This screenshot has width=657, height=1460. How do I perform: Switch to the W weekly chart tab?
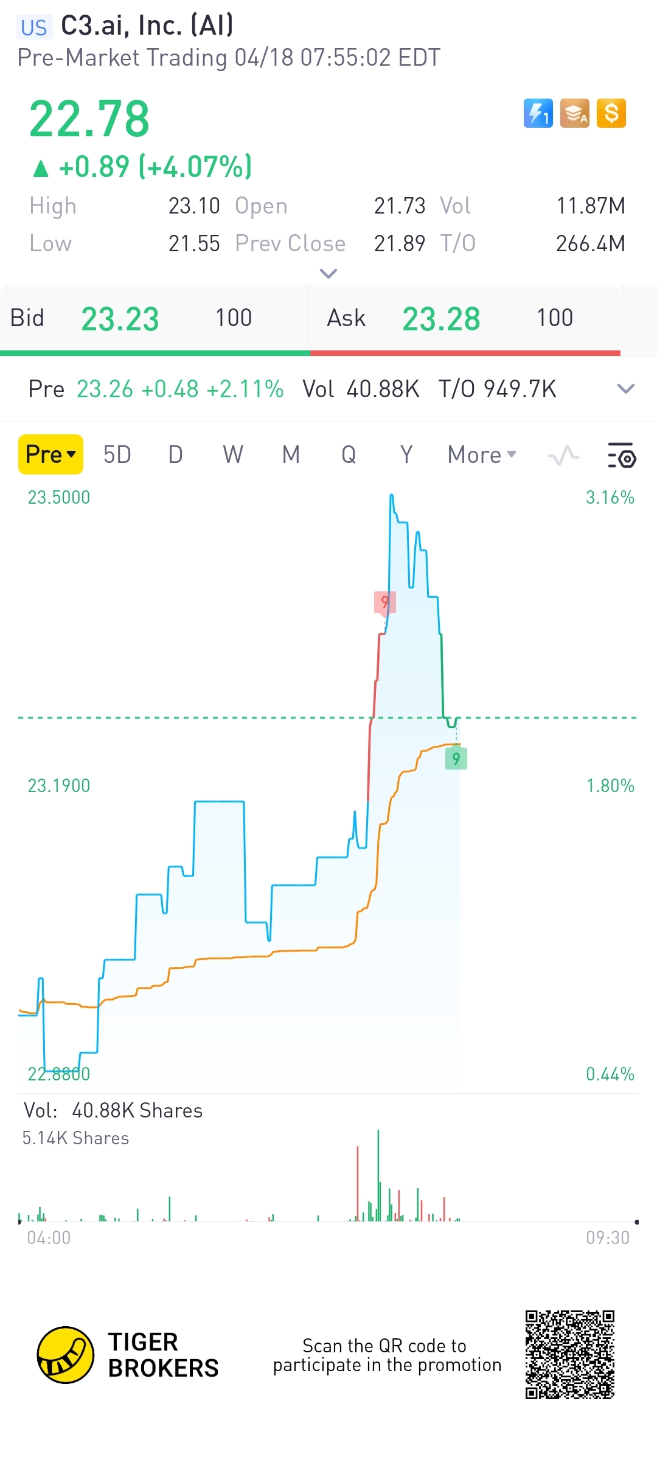(x=233, y=454)
